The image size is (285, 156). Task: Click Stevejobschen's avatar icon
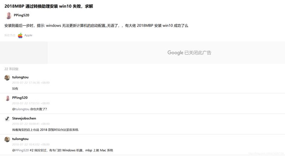(x=7, y=119)
